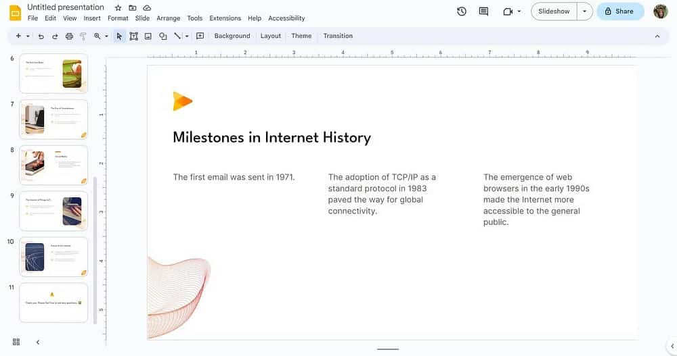
Task: Select slide 9 thumbnail in filmstrip
Action: click(53, 211)
